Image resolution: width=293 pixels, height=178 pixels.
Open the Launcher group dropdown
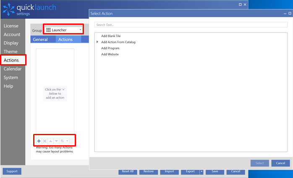(64, 30)
